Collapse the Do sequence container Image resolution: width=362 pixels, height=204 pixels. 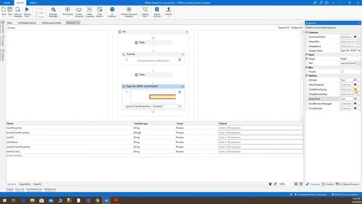pyautogui.click(x=187, y=32)
